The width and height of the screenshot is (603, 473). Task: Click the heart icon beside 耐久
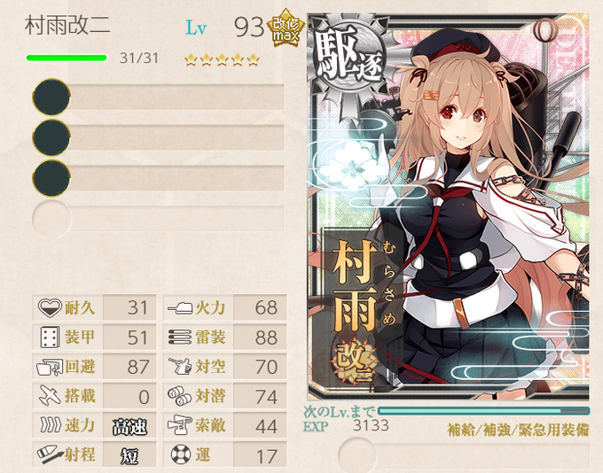click(x=50, y=307)
